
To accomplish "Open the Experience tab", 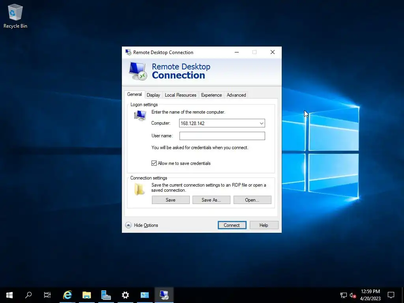I will pyautogui.click(x=211, y=95).
